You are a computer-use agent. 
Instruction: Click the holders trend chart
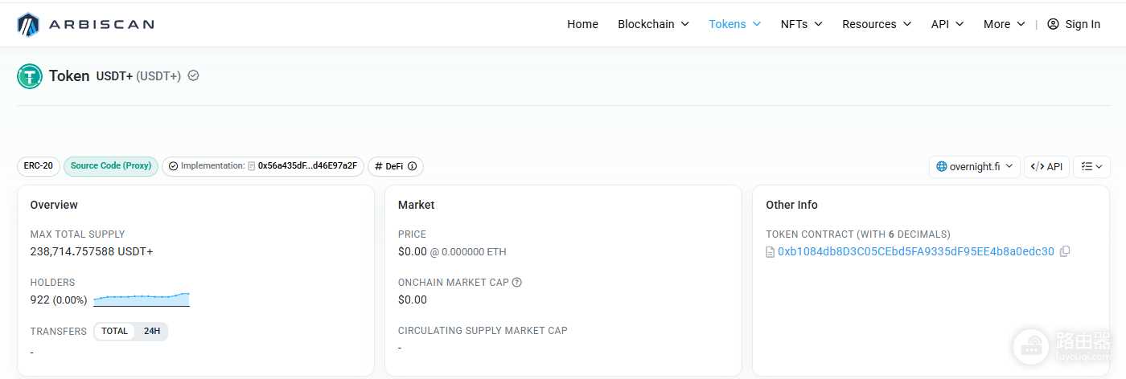142,300
